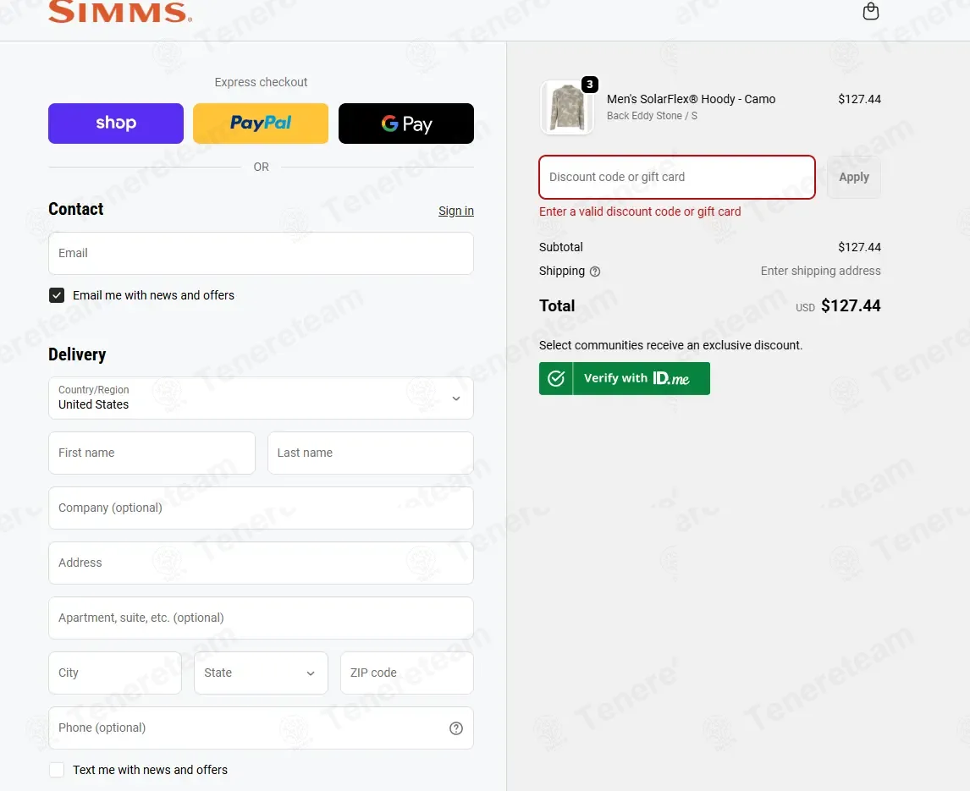Show the phone field help icon

point(456,728)
